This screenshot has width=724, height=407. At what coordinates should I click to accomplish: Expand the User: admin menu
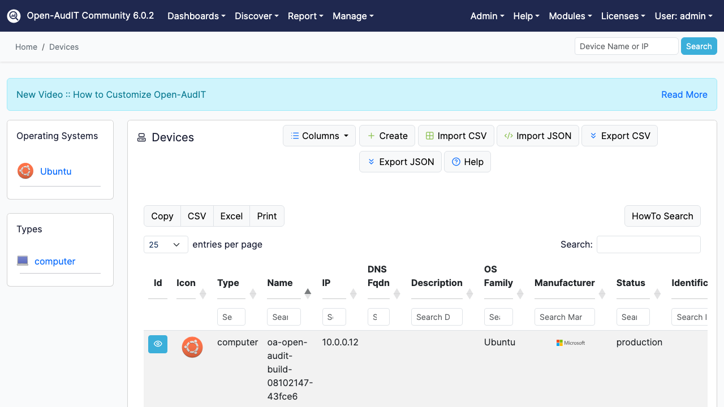684,16
